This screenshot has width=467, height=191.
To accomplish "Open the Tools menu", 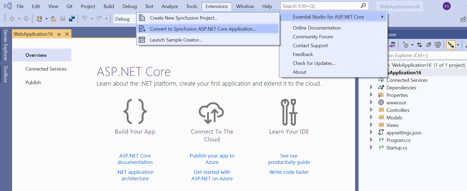I will click(x=192, y=6).
